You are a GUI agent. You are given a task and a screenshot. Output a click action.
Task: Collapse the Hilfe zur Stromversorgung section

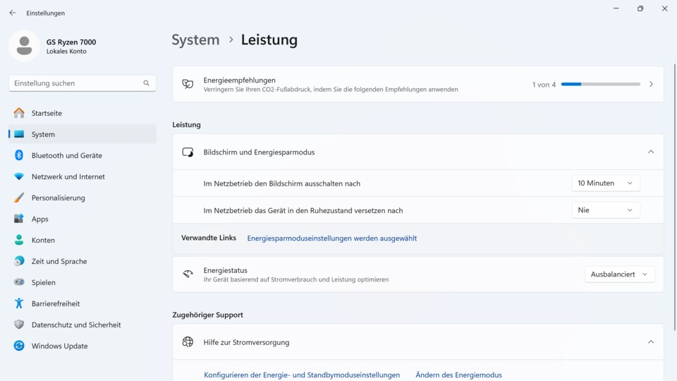[x=651, y=342]
